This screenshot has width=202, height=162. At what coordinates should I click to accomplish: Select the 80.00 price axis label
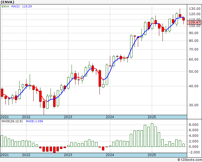pos(194,41)
